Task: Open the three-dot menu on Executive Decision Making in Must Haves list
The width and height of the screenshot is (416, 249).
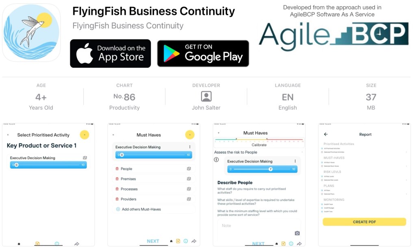Action: [x=190, y=147]
